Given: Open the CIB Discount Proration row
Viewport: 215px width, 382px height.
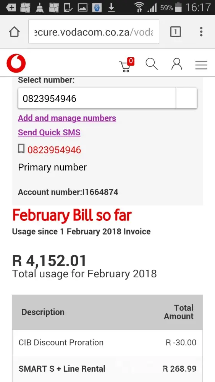Looking at the screenshot, I should click(107, 343).
